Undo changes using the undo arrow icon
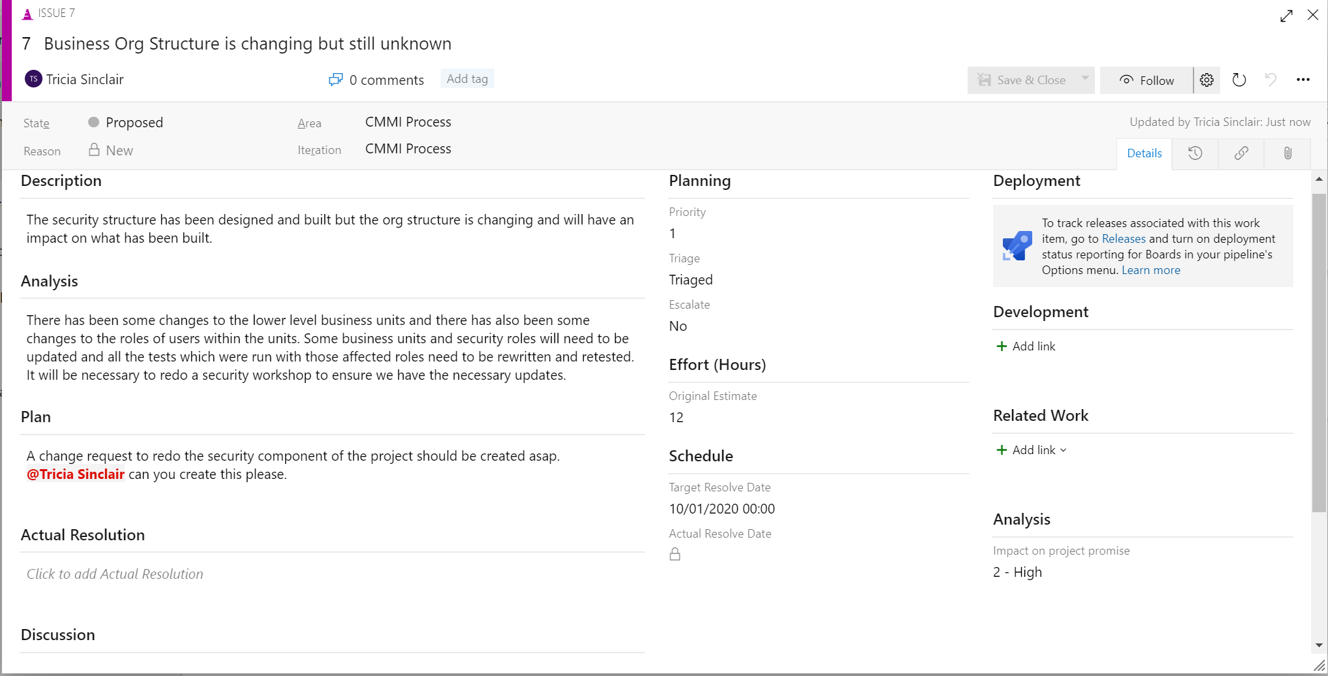 [1271, 80]
